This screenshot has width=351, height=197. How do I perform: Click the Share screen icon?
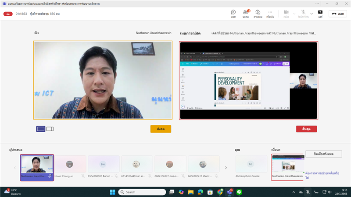click(320, 13)
